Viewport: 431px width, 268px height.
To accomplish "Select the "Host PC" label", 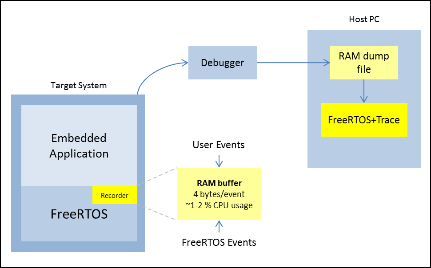I will coord(364,19).
